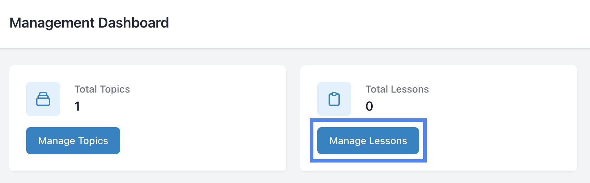Open Manage Lessons
This screenshot has width=590, height=183.
[x=368, y=141]
